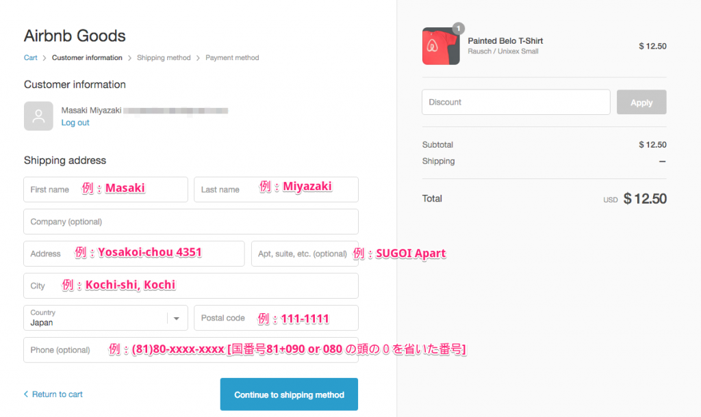The image size is (701, 417).
Task: Apply the discount code
Action: click(641, 102)
